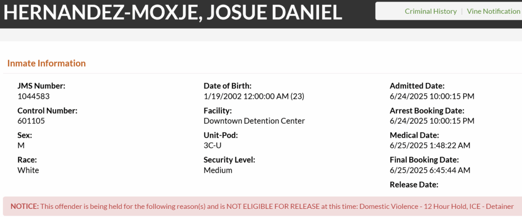
Task: Click the red NOTICE alert banner
Action: 263,206
